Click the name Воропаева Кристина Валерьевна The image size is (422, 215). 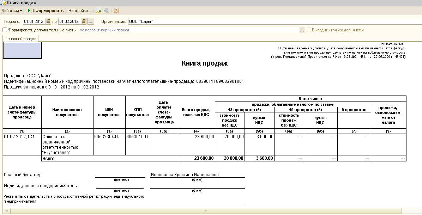[x=185, y=175]
